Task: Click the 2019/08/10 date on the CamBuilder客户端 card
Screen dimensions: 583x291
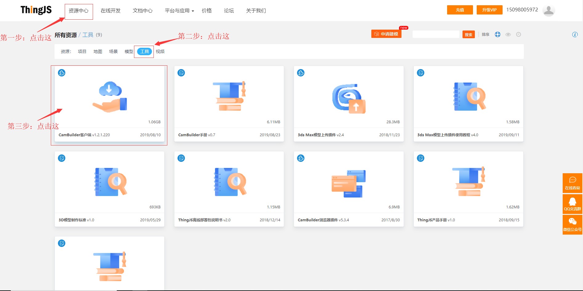Action: tap(150, 135)
